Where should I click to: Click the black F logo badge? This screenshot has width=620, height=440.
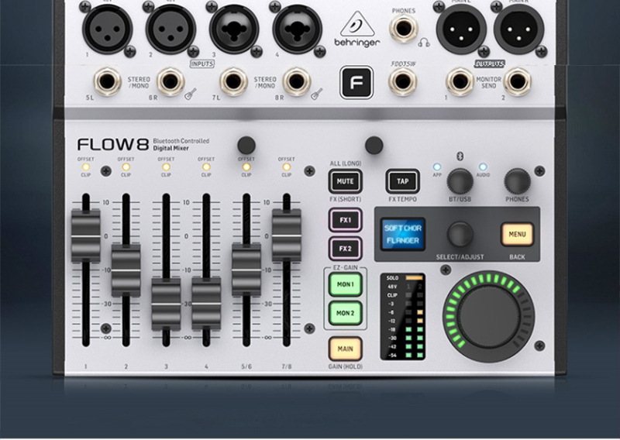click(x=356, y=82)
